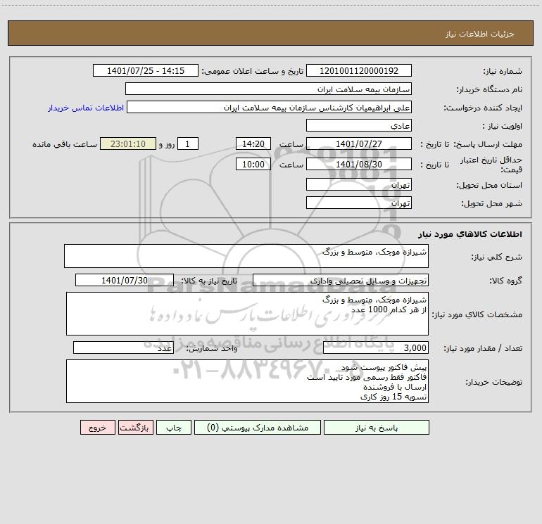The image size is (542, 524).
Task: Click the label تاریخ و ساعت اعلان عمومی
Action: pyautogui.click(x=252, y=71)
